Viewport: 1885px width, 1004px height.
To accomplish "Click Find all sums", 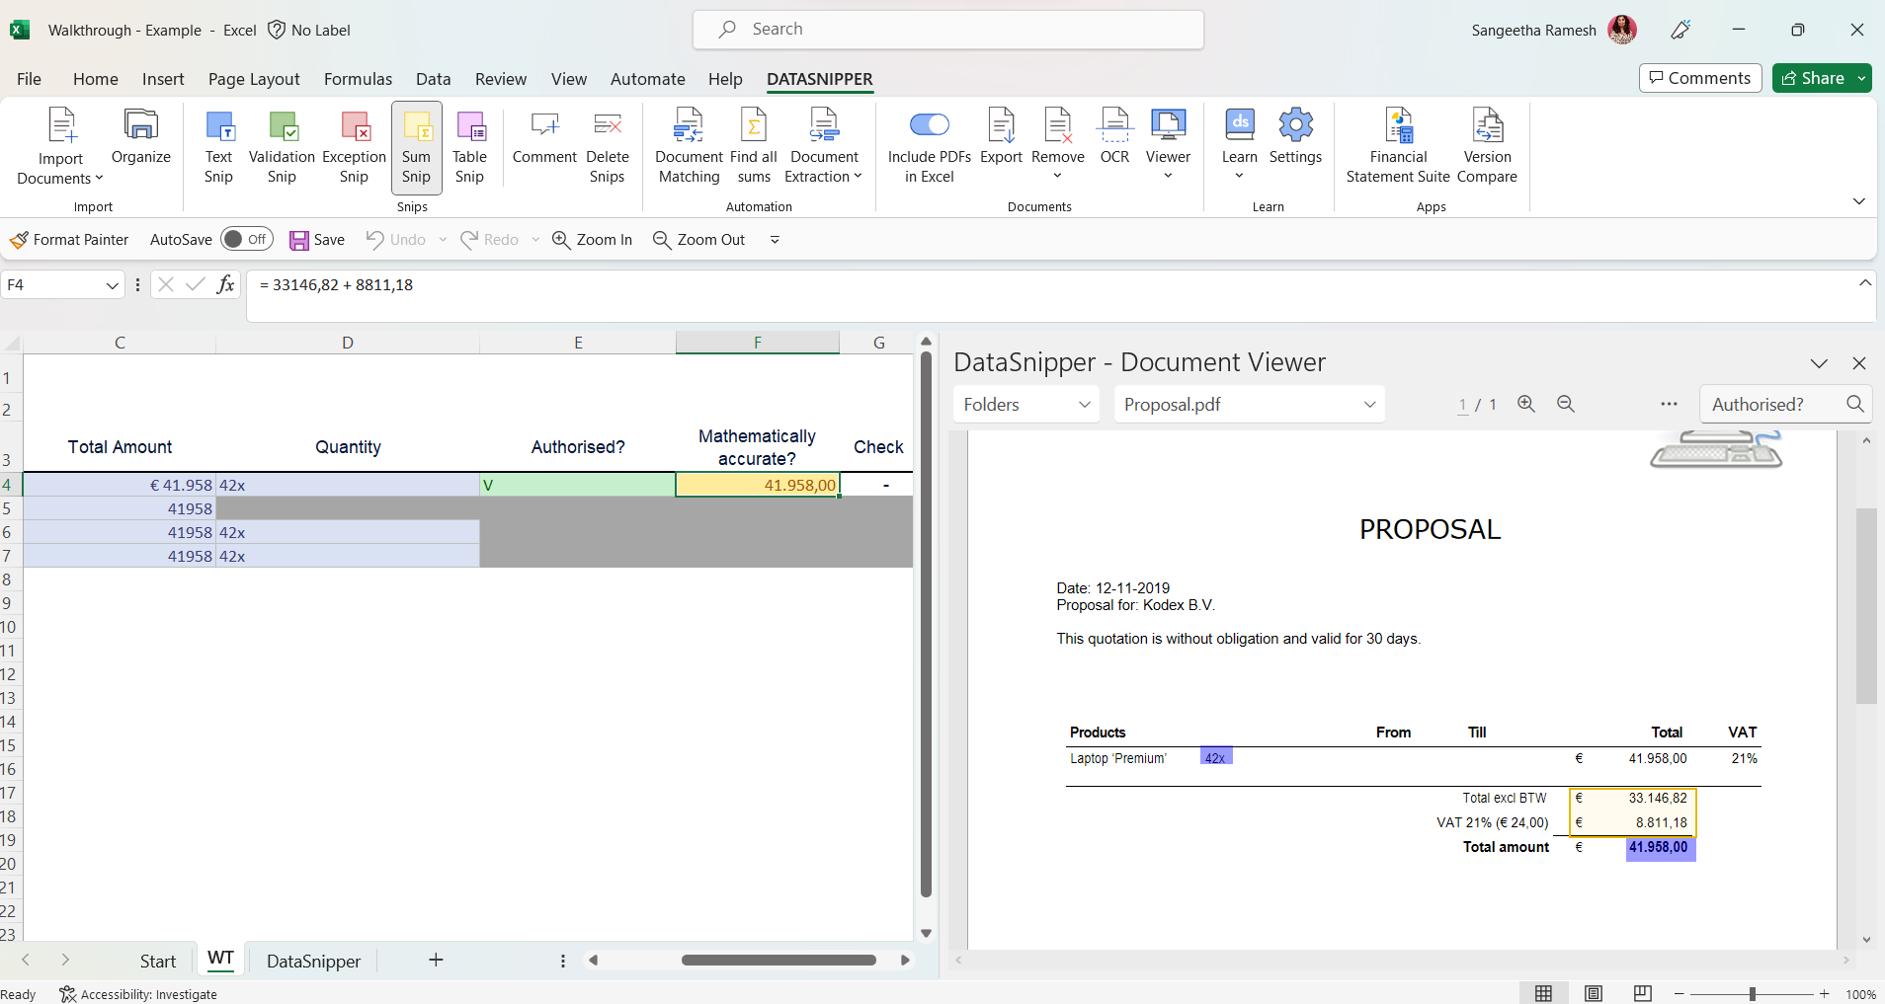I will [753, 145].
